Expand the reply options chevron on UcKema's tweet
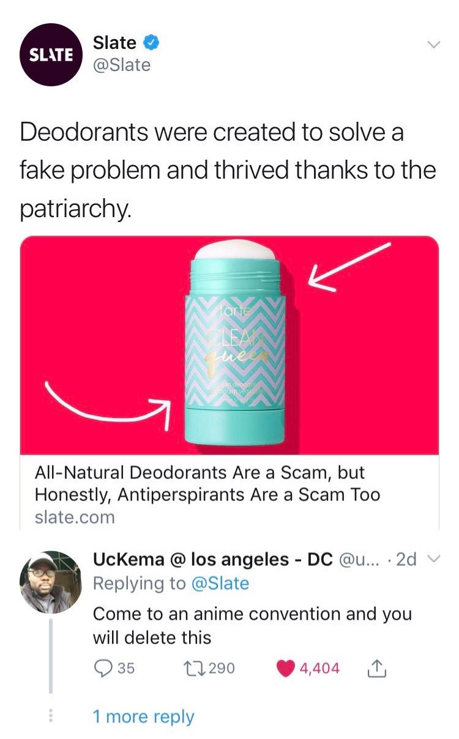Image resolution: width=459 pixels, height=739 pixels. [x=434, y=559]
